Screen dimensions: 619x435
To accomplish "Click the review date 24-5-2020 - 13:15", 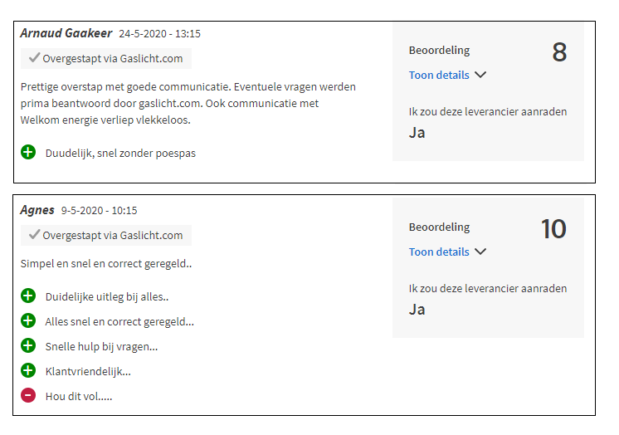I will pyautogui.click(x=159, y=34).
